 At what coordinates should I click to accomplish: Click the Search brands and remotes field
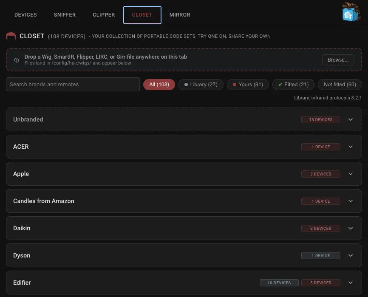[x=73, y=84]
